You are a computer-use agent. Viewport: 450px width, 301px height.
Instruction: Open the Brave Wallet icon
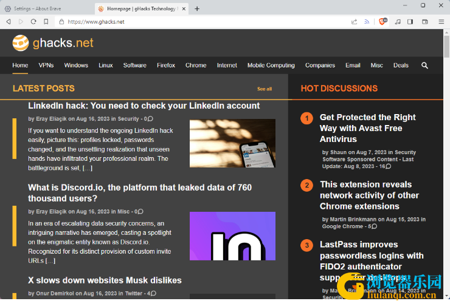(425, 22)
